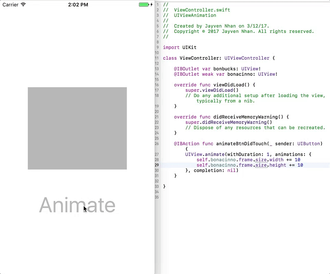Click 'UIViewAnimation' header comment
This screenshot has width=330, height=274.
[x=195, y=15]
